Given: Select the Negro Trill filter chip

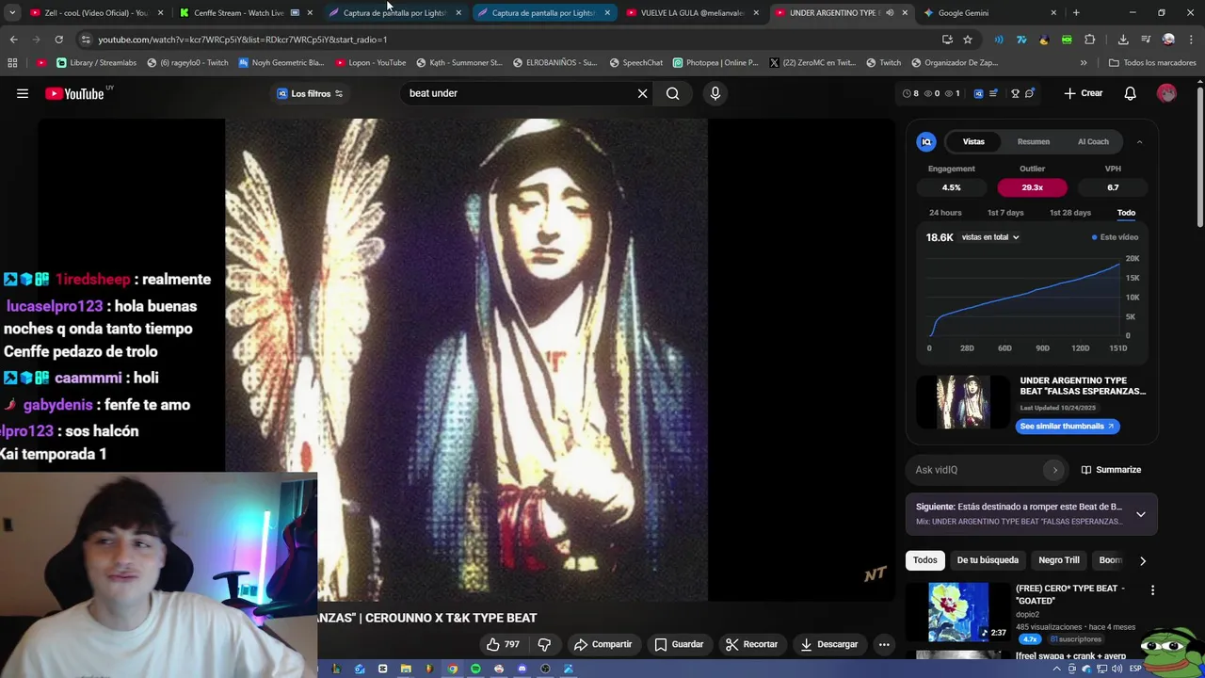Looking at the screenshot, I should click(1059, 560).
